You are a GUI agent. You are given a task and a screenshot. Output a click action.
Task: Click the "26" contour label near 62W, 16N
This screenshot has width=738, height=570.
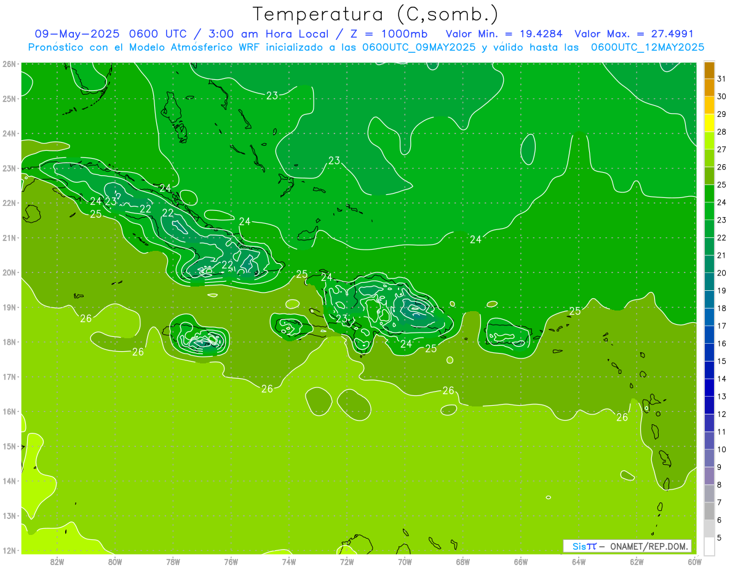click(622, 417)
